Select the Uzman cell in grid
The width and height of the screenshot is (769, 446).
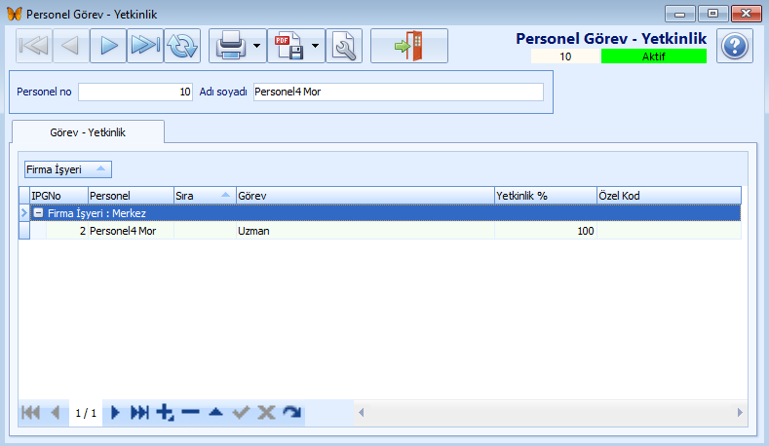pos(365,231)
